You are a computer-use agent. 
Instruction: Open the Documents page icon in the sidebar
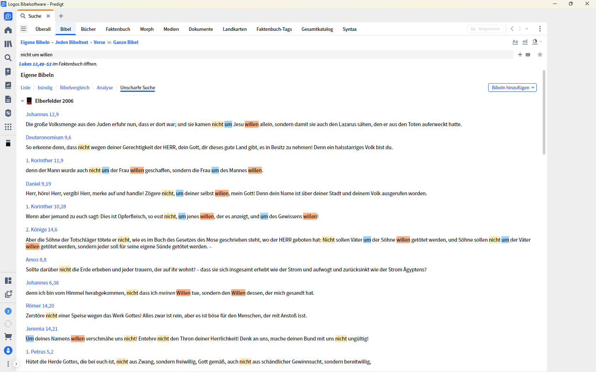pos(8,99)
